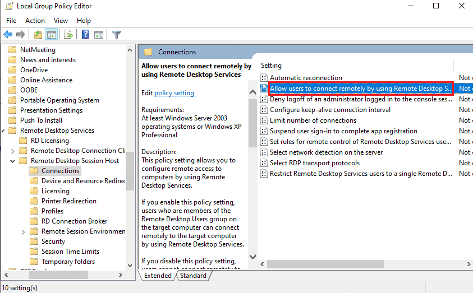Image resolution: width=473 pixels, height=293 pixels.
Task: Switch to the Extended tab
Action: coord(158,276)
